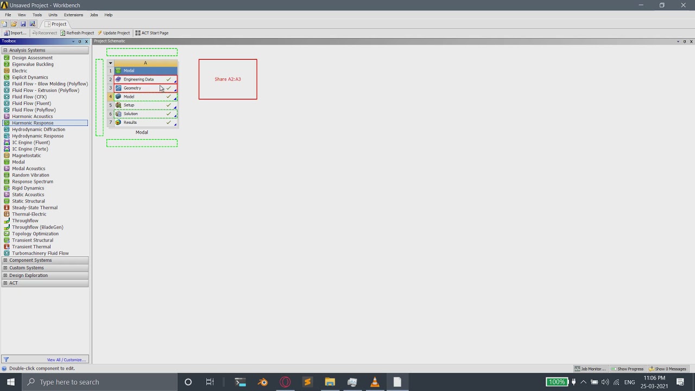Collapse the Analysis Systems toolbox group
Viewport: 695px width, 391px height.
5,50
